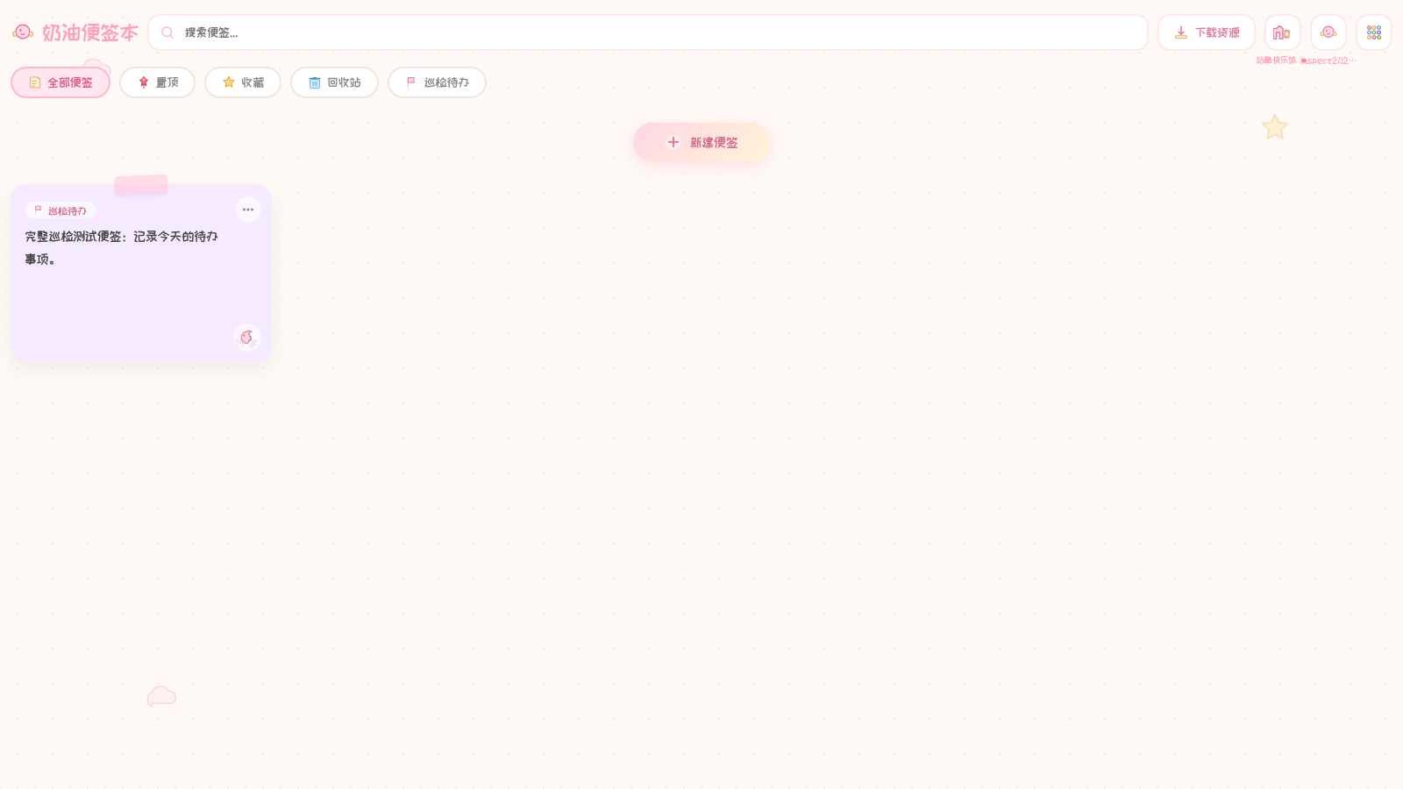1403x789 pixels.
Task: Open the colorful grid apps icon
Action: 1374,32
